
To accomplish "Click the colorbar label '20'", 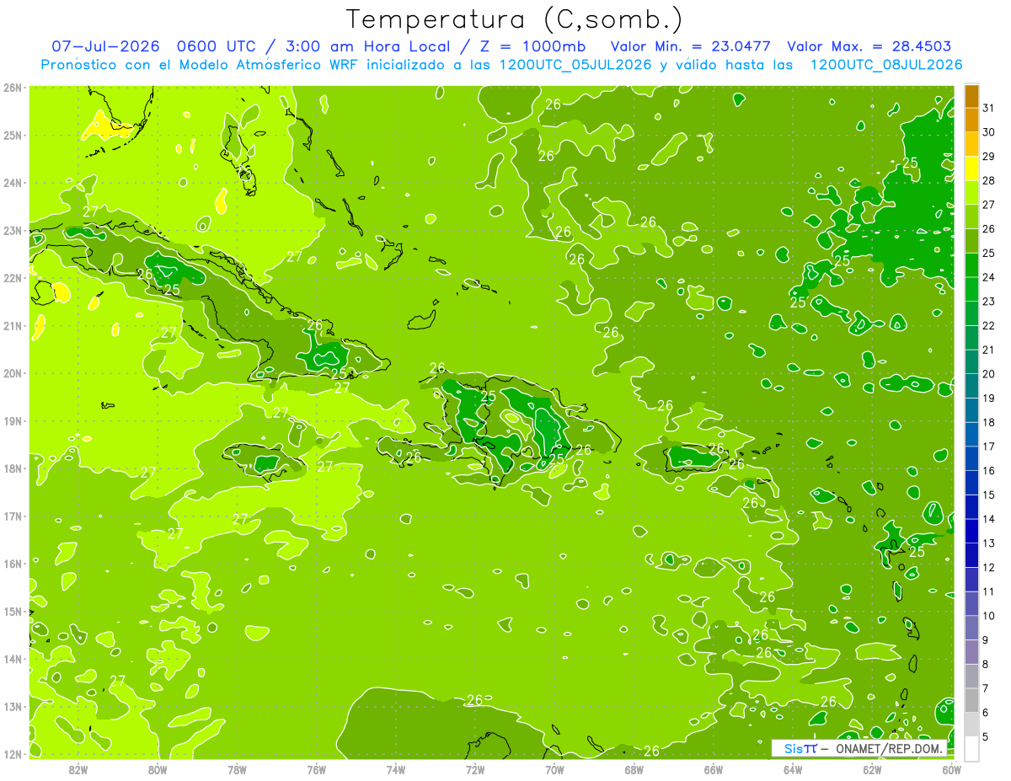I will (989, 374).
